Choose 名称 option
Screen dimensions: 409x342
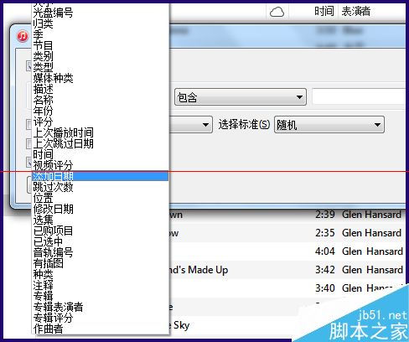[101, 100]
